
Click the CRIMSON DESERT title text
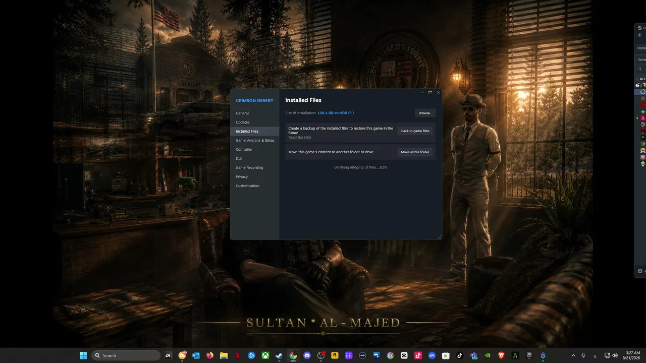(254, 101)
